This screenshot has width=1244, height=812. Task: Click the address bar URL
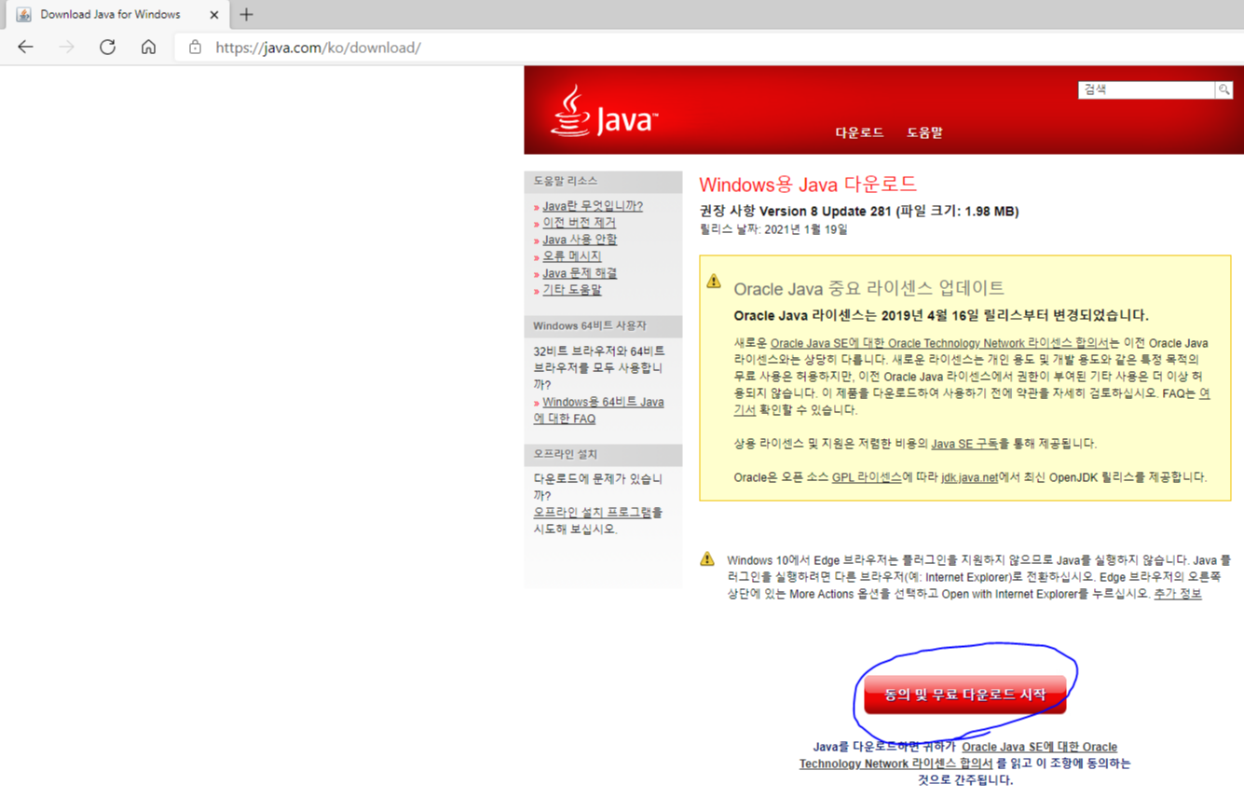318,47
